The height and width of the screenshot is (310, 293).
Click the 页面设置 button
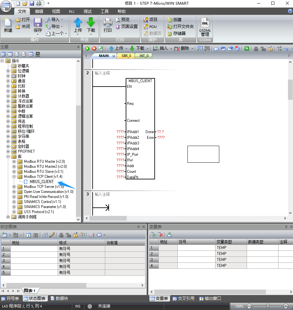point(127,27)
